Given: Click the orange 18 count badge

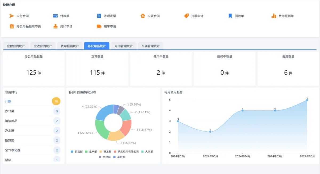Looking at the screenshot, I should point(56,101).
